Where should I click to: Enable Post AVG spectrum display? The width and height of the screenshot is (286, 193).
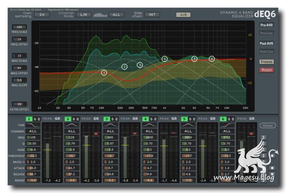point(266,43)
